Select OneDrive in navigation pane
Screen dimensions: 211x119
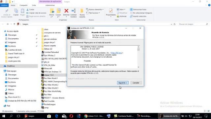19,66
